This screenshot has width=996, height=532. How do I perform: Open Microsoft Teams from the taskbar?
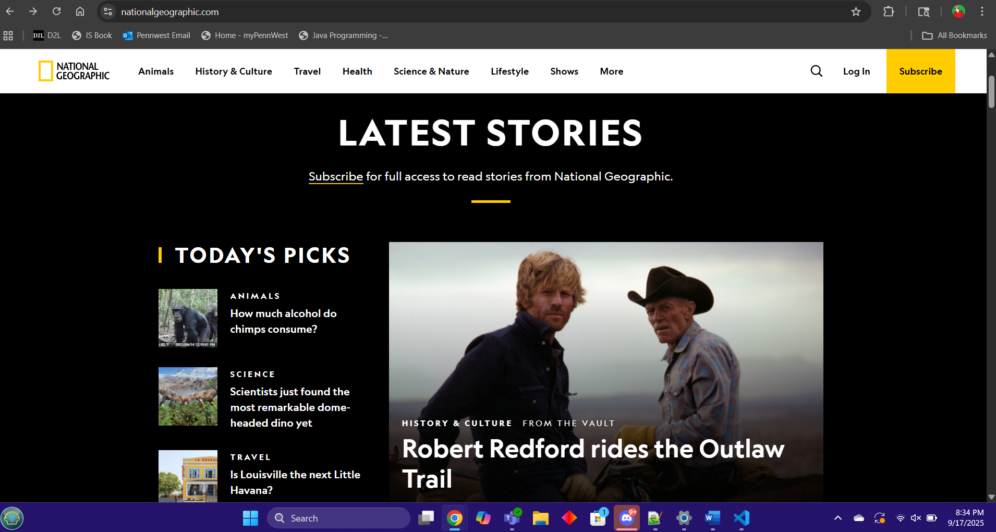pos(512,518)
